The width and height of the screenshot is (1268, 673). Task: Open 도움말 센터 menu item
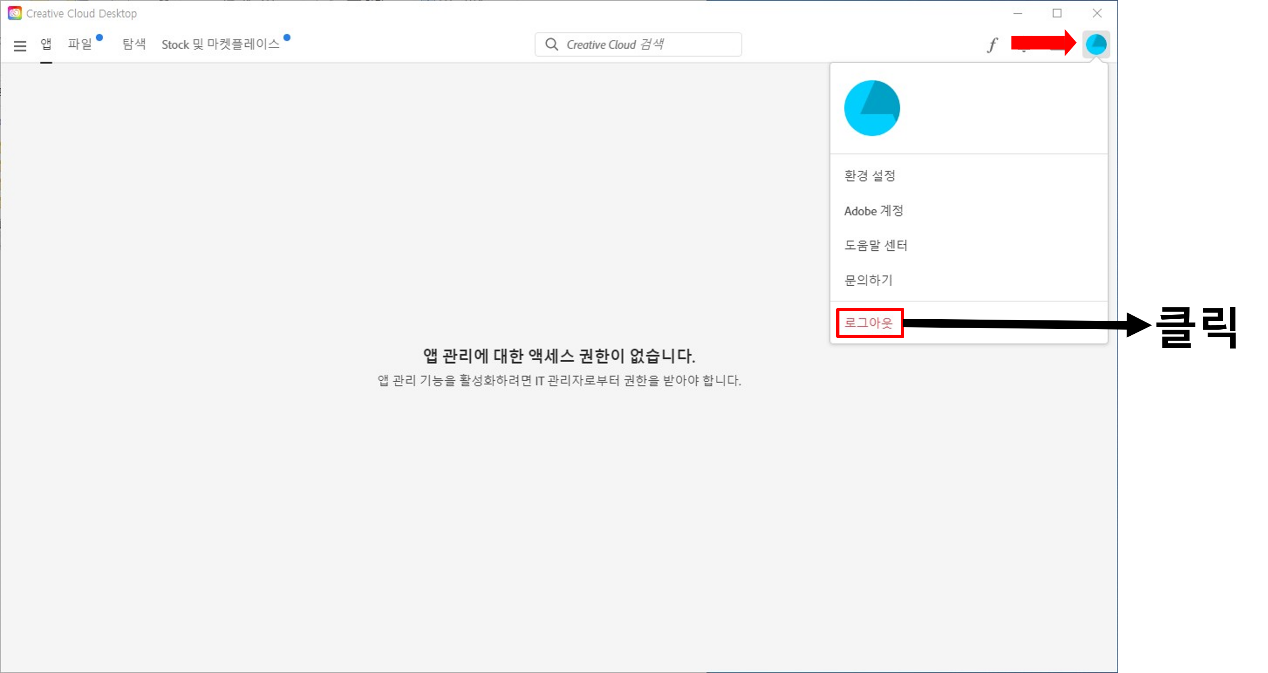876,246
